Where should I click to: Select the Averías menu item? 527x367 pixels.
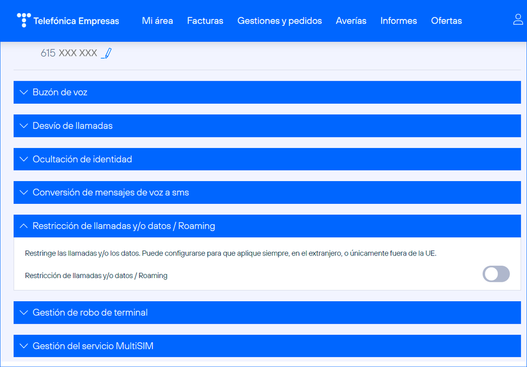(x=351, y=21)
